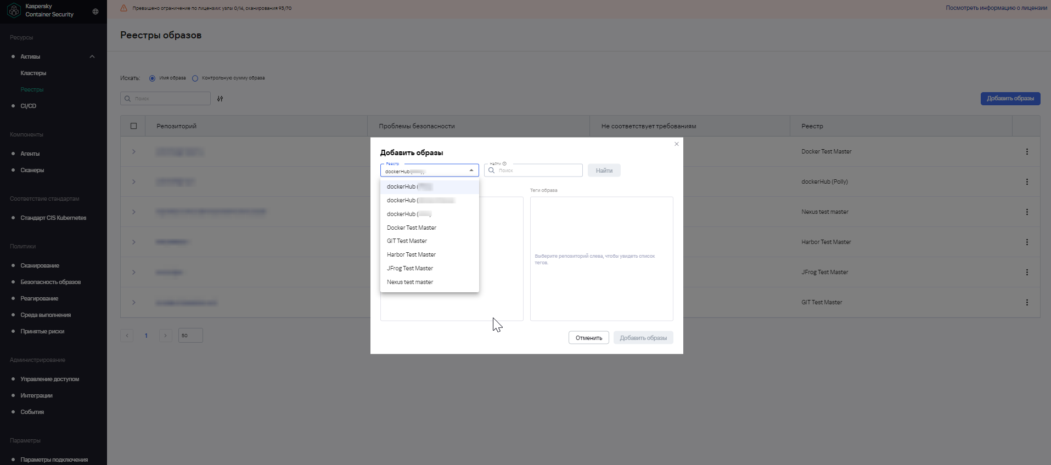
Task: Open Среда выполнения in sidebar
Action: tap(46, 315)
